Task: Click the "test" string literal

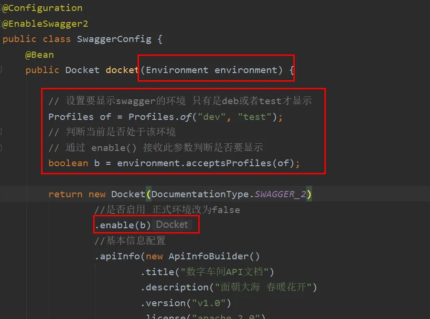Action: pos(255,117)
